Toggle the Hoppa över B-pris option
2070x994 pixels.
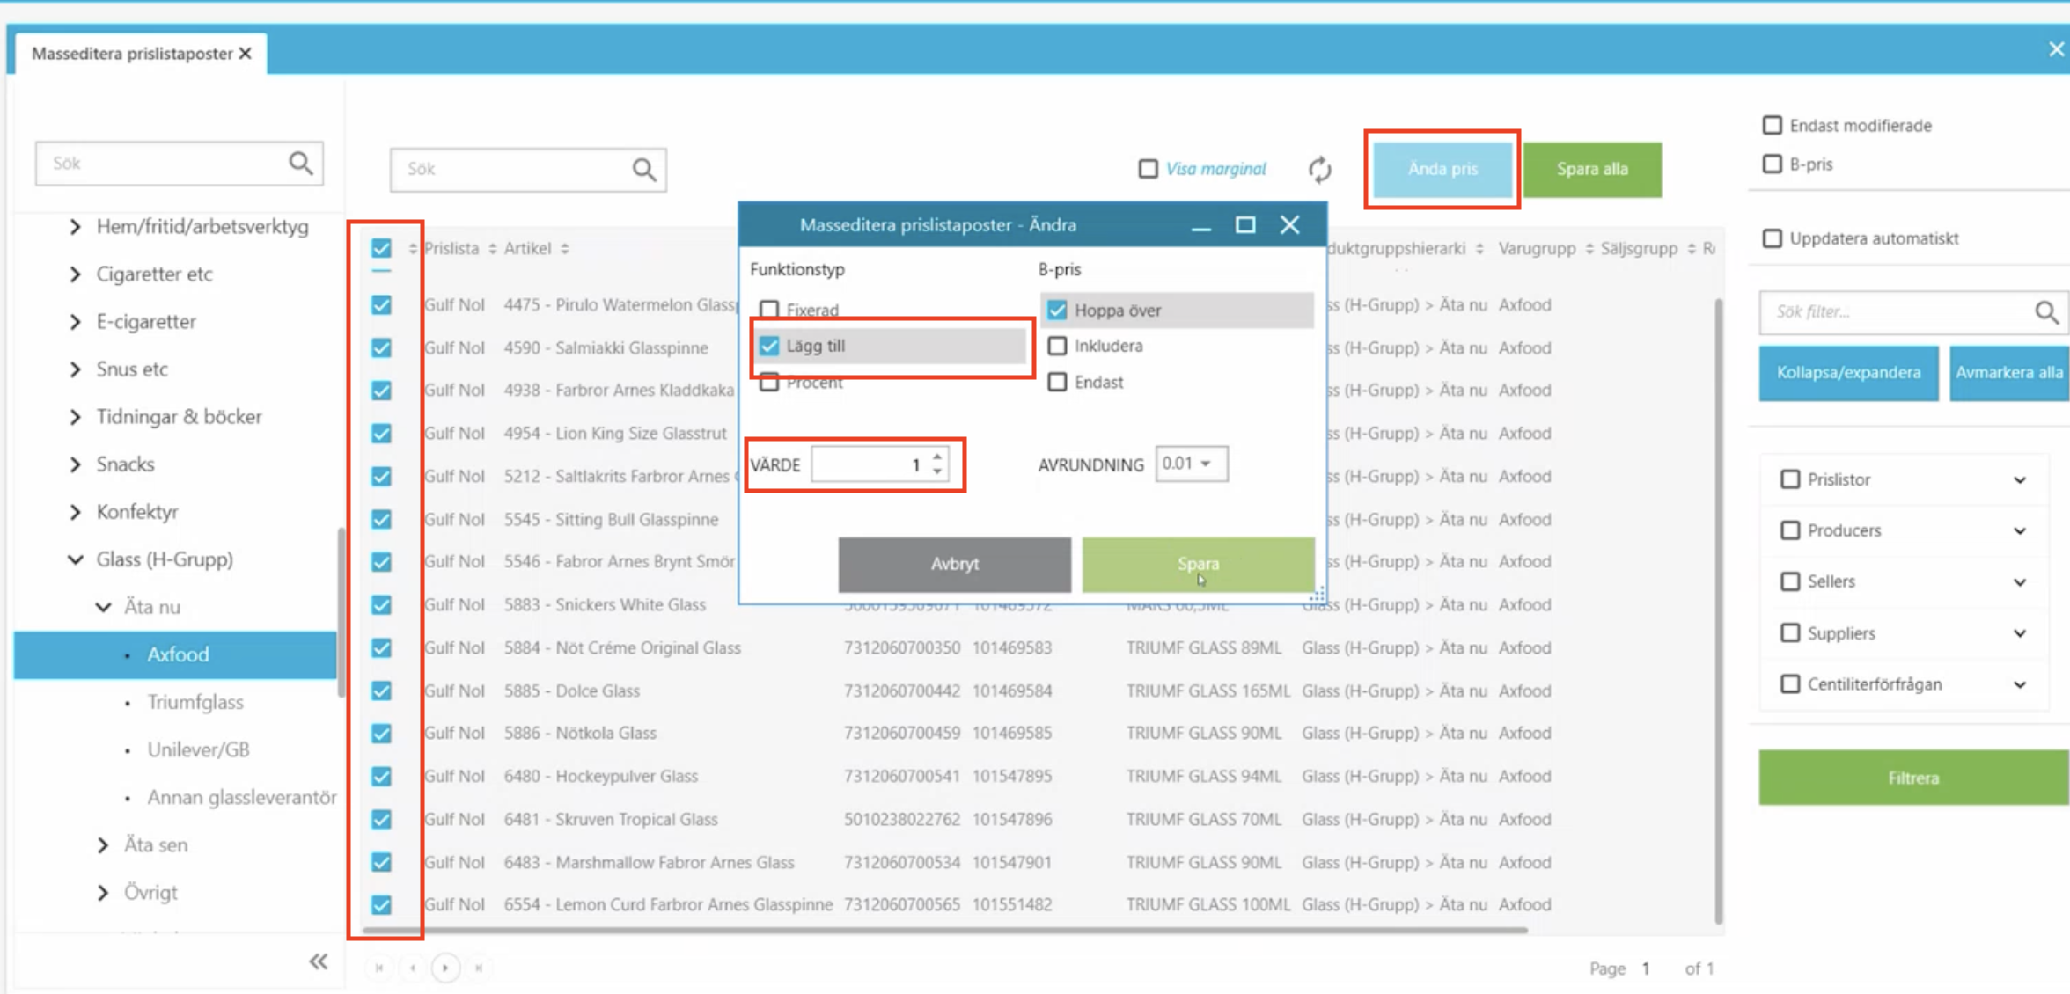pos(1057,310)
